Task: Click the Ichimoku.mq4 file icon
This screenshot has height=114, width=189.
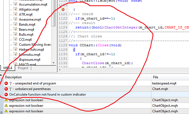Action: 15,54
